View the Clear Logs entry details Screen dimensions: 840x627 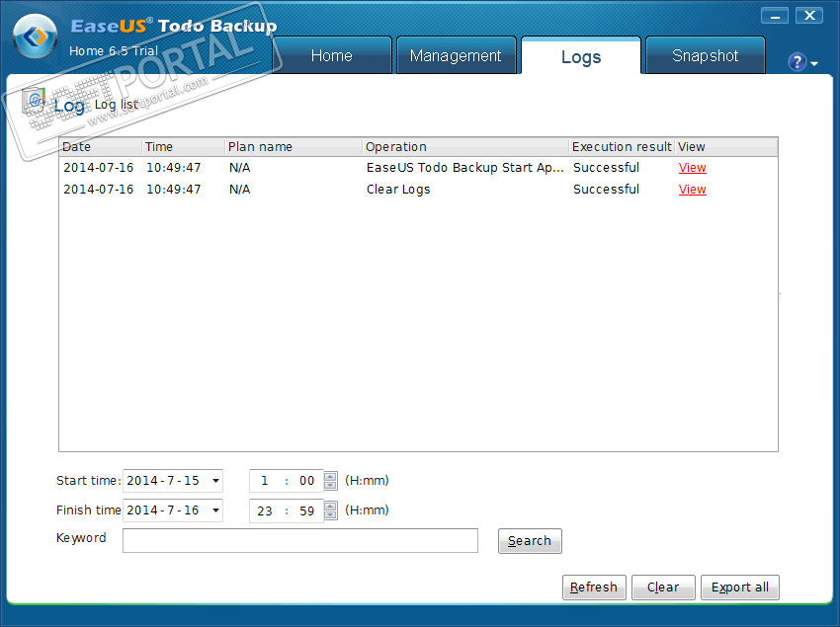[692, 190]
